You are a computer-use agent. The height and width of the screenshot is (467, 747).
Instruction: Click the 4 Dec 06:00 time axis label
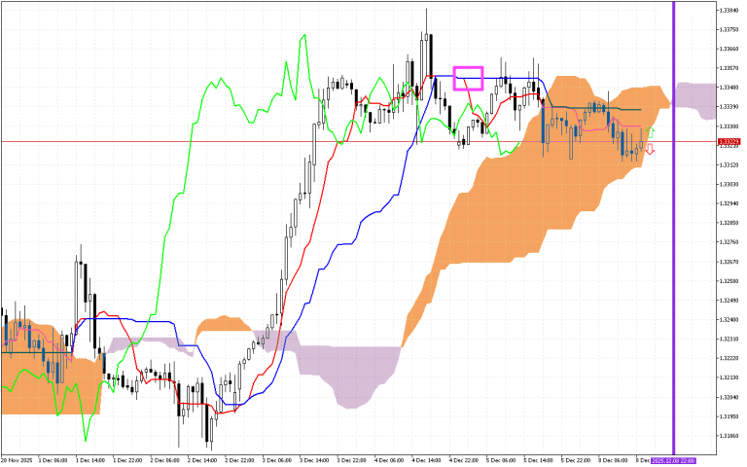pos(388,460)
